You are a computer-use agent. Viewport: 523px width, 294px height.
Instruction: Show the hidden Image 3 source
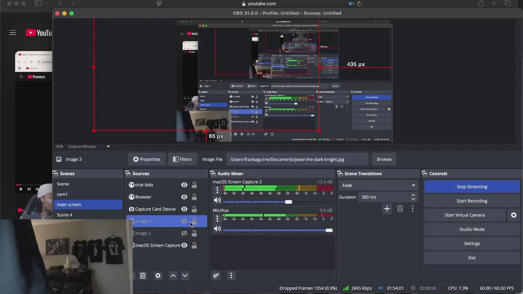(184, 221)
